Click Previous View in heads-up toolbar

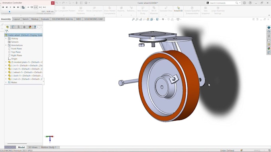click(141, 19)
